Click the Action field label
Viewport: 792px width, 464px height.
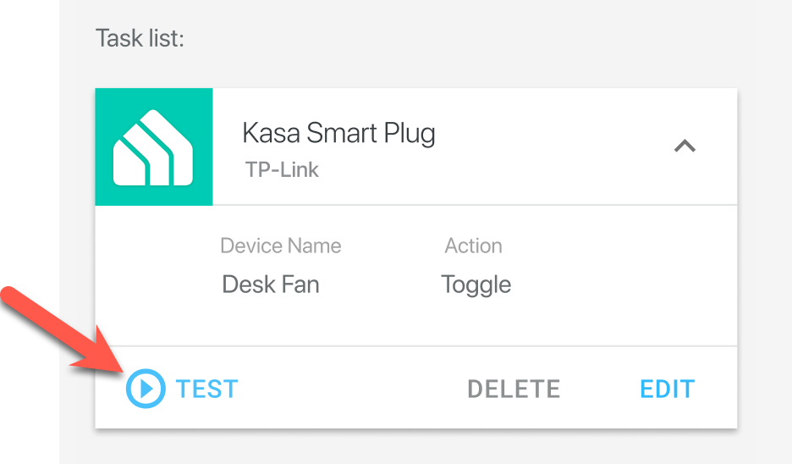pos(473,246)
